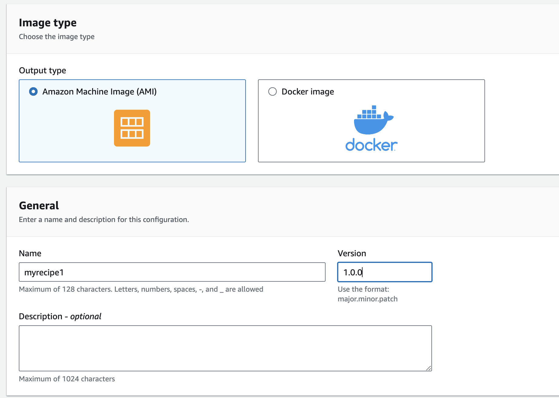Click the blue "docker" wordmark
Image resolution: width=559 pixels, height=398 pixels.
click(x=371, y=145)
